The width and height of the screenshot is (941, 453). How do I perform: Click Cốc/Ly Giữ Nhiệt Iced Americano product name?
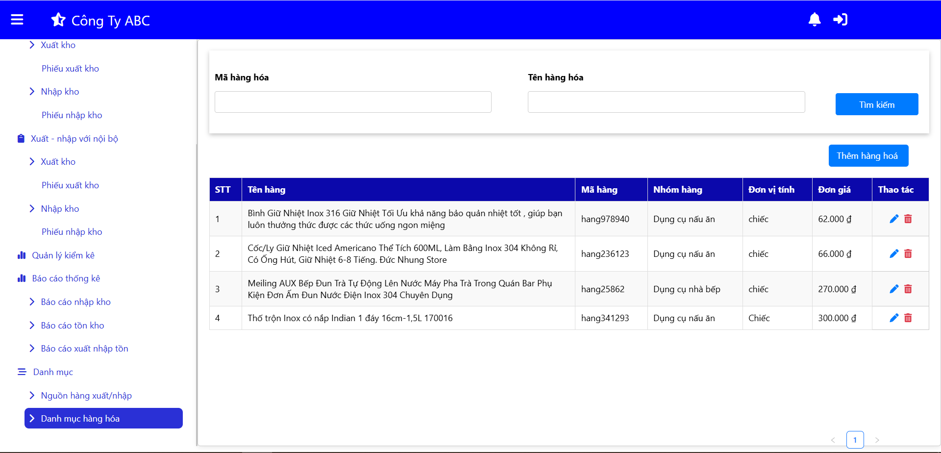click(403, 254)
